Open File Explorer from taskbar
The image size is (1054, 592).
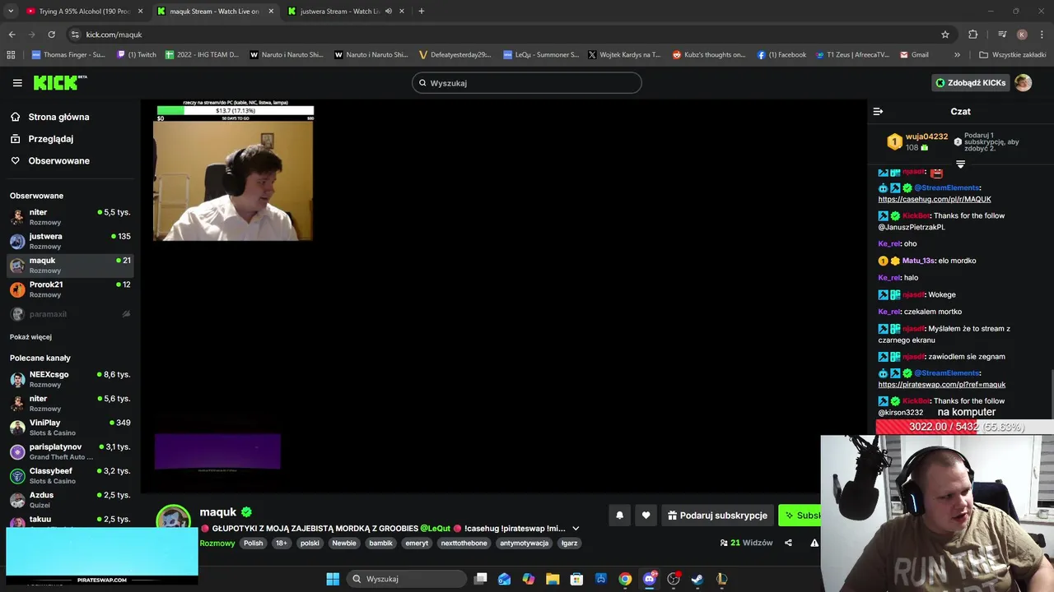pos(553,579)
